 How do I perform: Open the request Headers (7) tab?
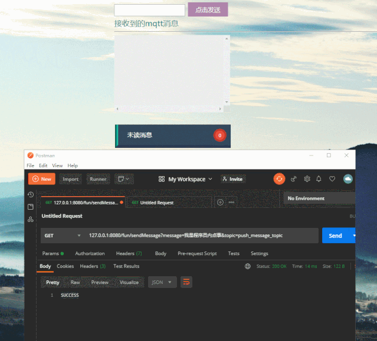(129, 253)
